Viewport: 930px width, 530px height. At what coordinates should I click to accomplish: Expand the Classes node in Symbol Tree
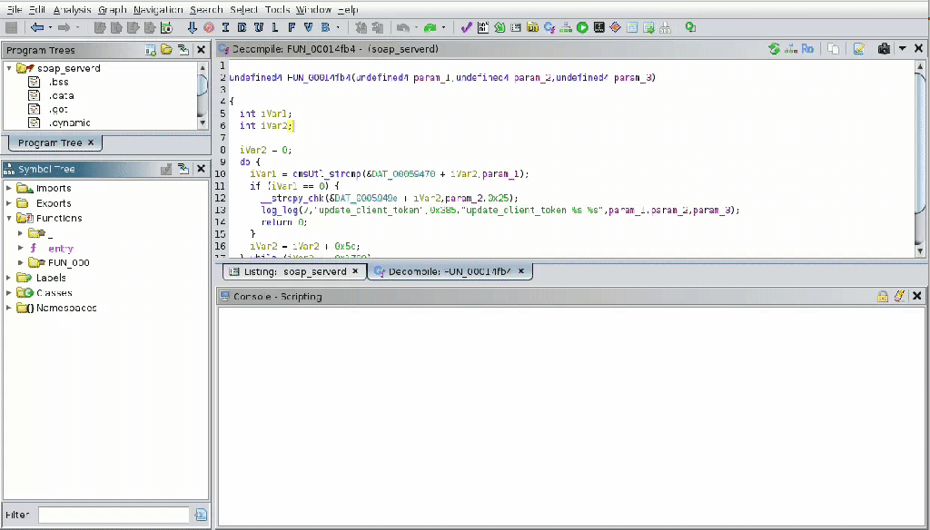pyautogui.click(x=9, y=293)
